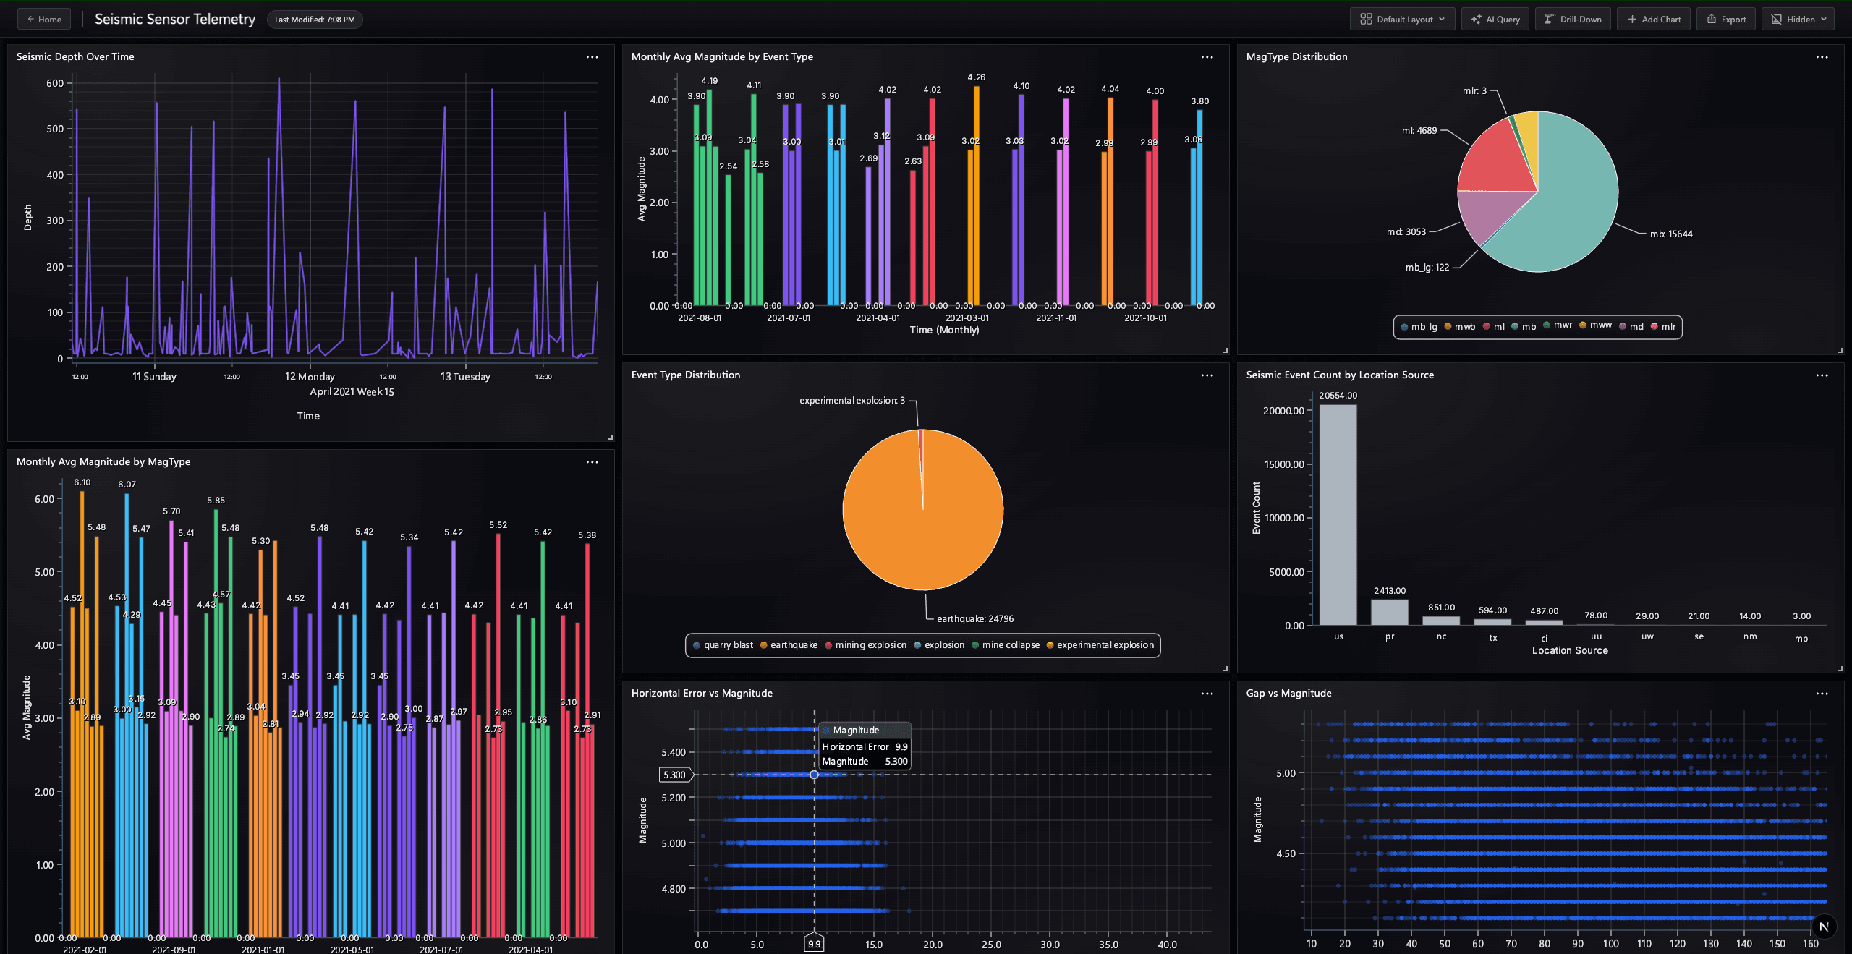Click the 'experimental explosion: 3' pie label
This screenshot has width=1852, height=954.
point(852,401)
